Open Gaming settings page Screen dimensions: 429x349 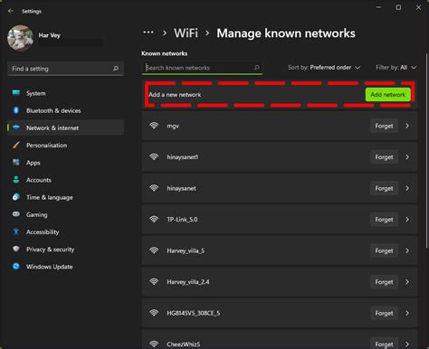point(65,214)
